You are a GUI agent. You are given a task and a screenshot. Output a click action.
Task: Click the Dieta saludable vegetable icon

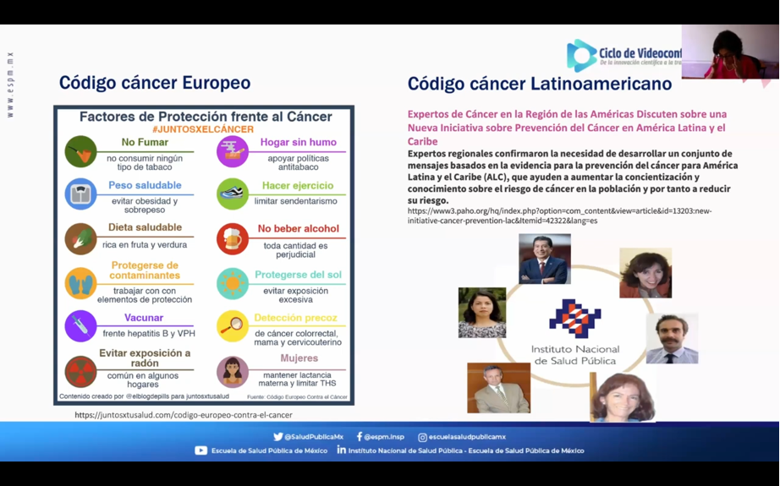(x=80, y=238)
